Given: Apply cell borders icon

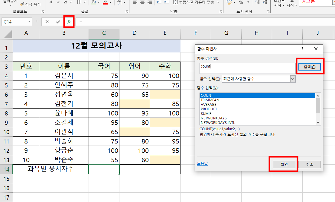Looking at the screenshot, I should [x=79, y=2].
